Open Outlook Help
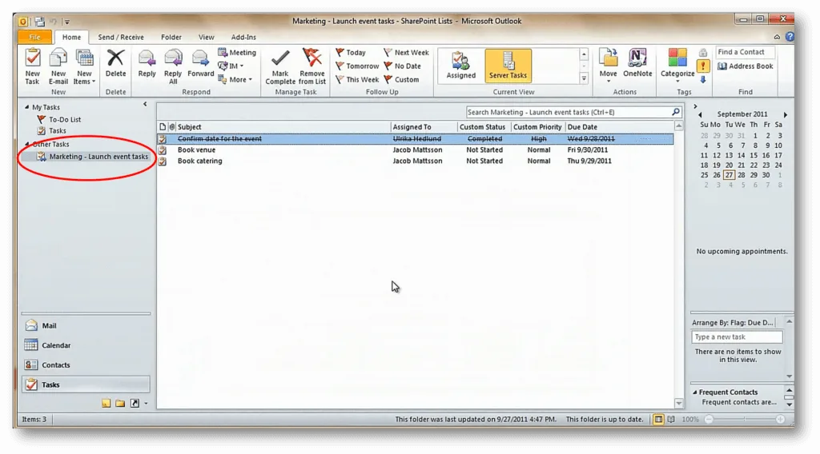 (x=790, y=37)
